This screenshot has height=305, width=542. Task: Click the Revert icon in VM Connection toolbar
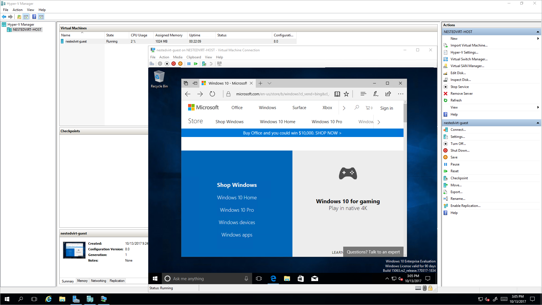211,64
